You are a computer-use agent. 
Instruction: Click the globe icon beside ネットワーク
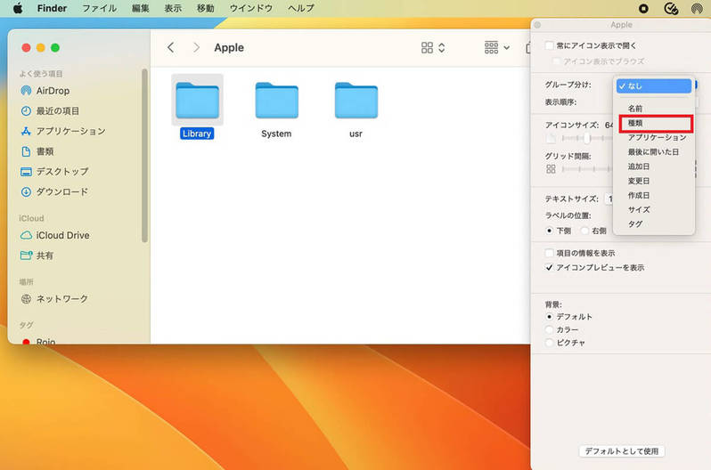(27, 299)
